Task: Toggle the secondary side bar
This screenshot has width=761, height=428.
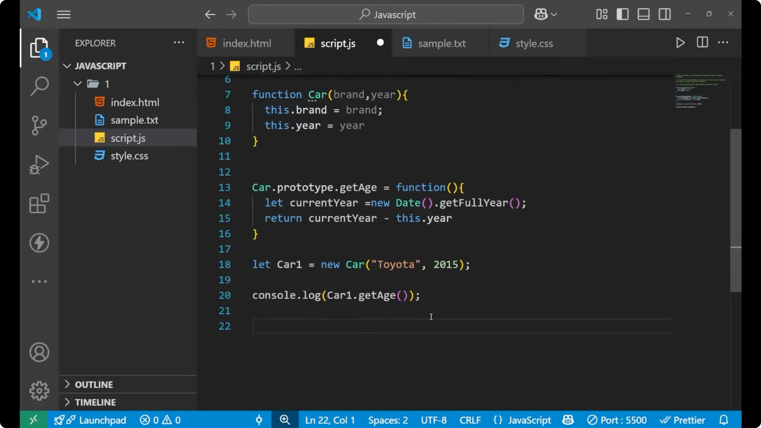Action: click(664, 14)
